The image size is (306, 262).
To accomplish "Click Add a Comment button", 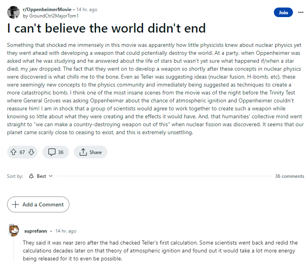I will (x=38, y=204).
